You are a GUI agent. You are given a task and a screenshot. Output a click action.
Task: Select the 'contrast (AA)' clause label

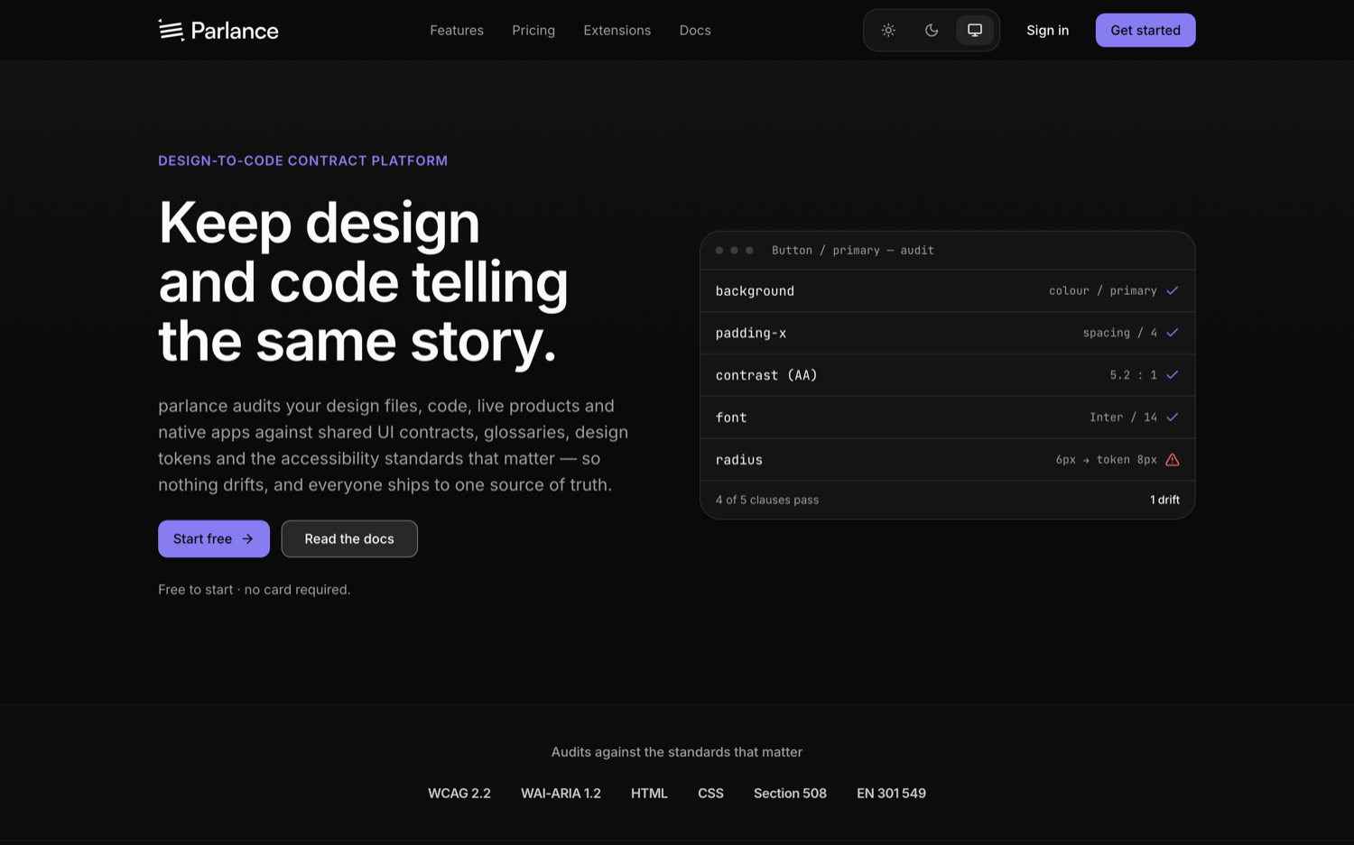(766, 375)
